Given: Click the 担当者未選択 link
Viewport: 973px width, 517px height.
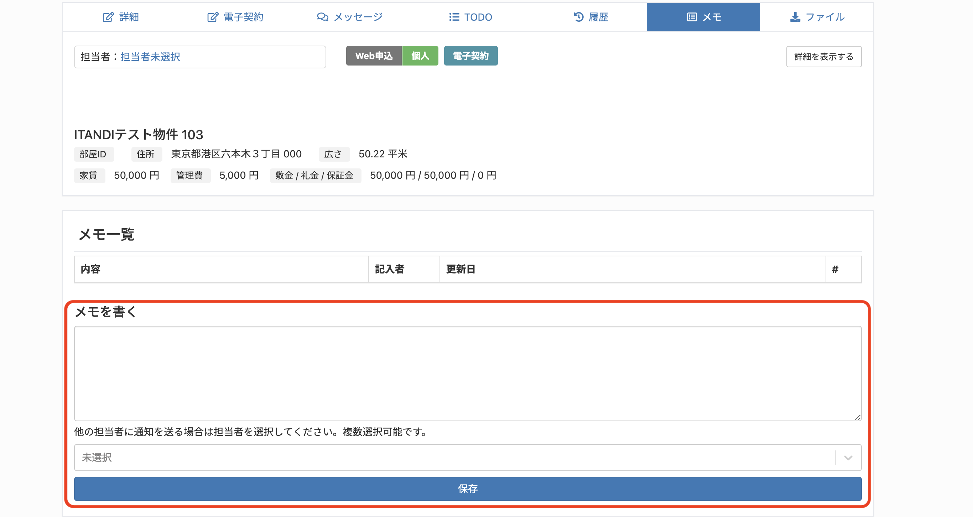Looking at the screenshot, I should coord(150,57).
